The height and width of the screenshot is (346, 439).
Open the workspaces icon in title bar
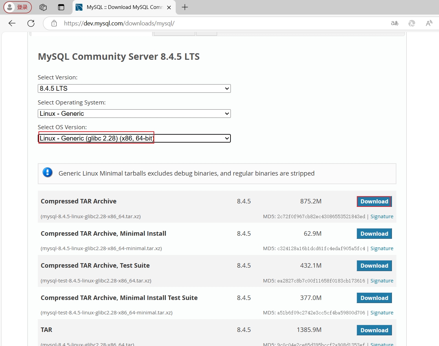tap(43, 7)
